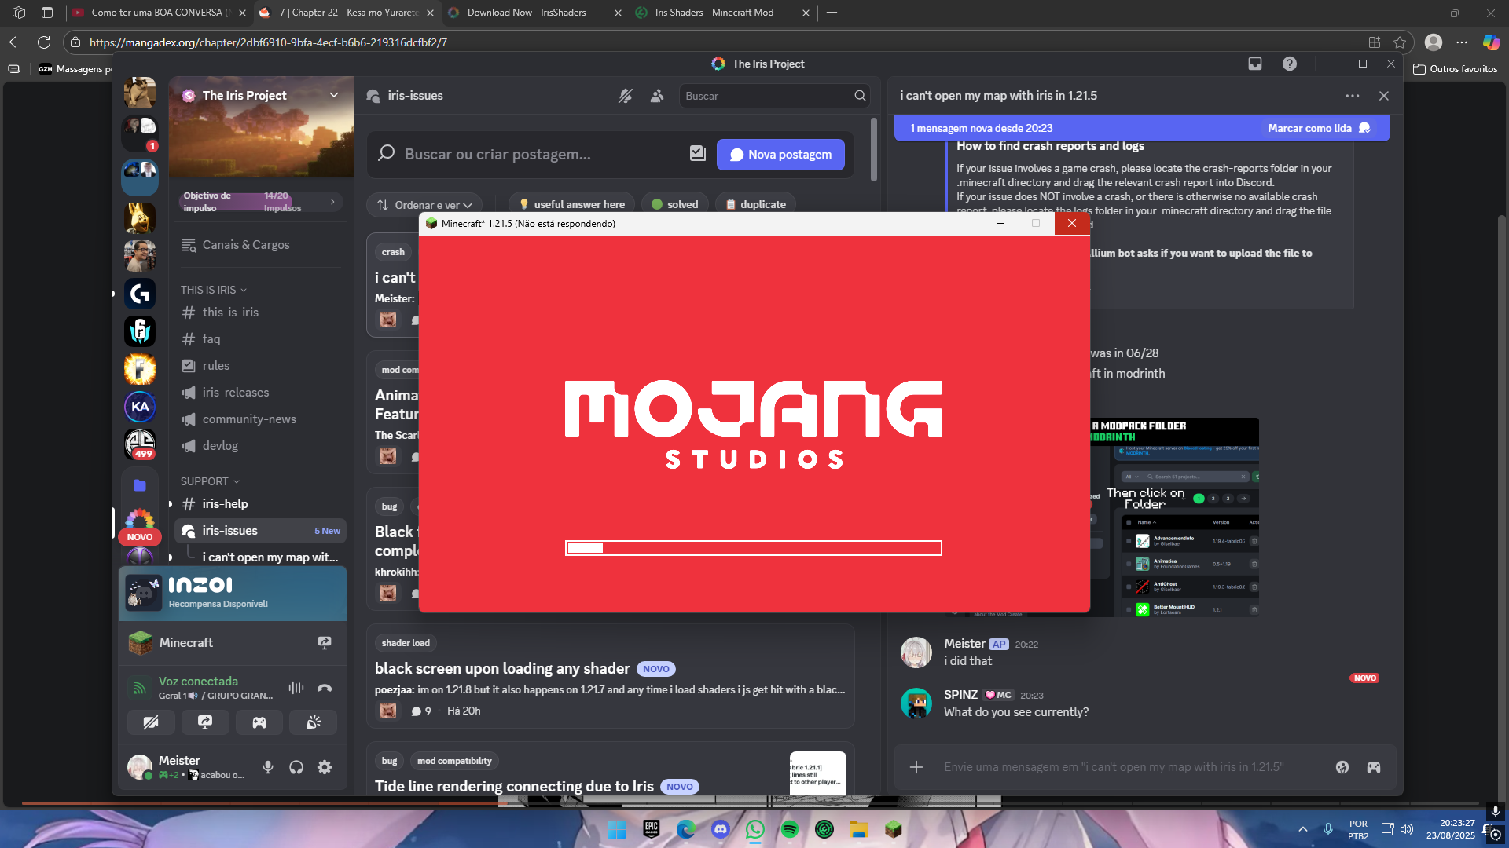Collapse the SUPPORT channel category
This screenshot has width=1509, height=848.
[x=209, y=481]
